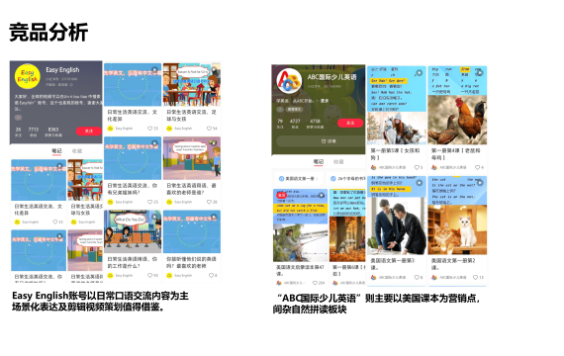
Task: Like the 老鼠和母鸡 lesson post
Action: 477,167
